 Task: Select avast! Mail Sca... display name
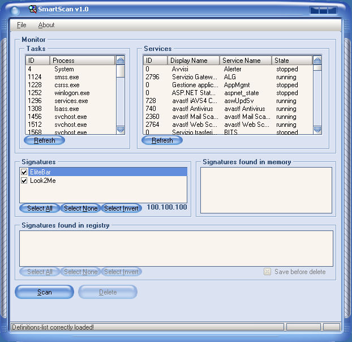pos(195,117)
